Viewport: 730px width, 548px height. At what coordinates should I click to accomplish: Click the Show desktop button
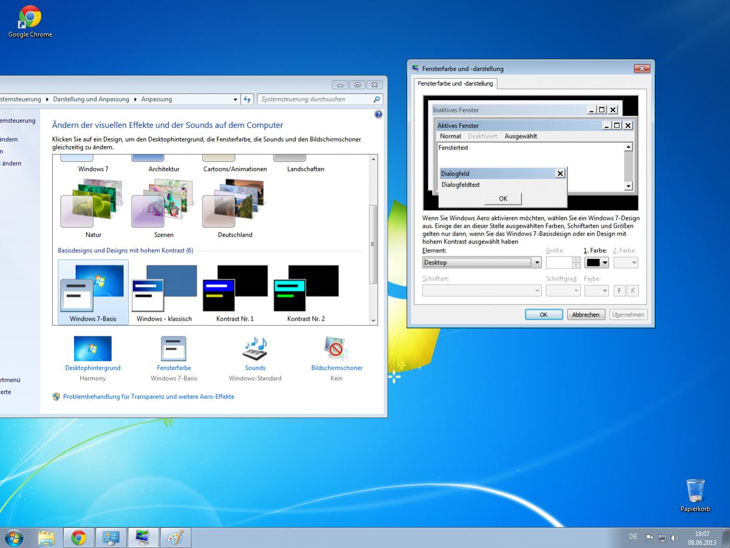726,538
